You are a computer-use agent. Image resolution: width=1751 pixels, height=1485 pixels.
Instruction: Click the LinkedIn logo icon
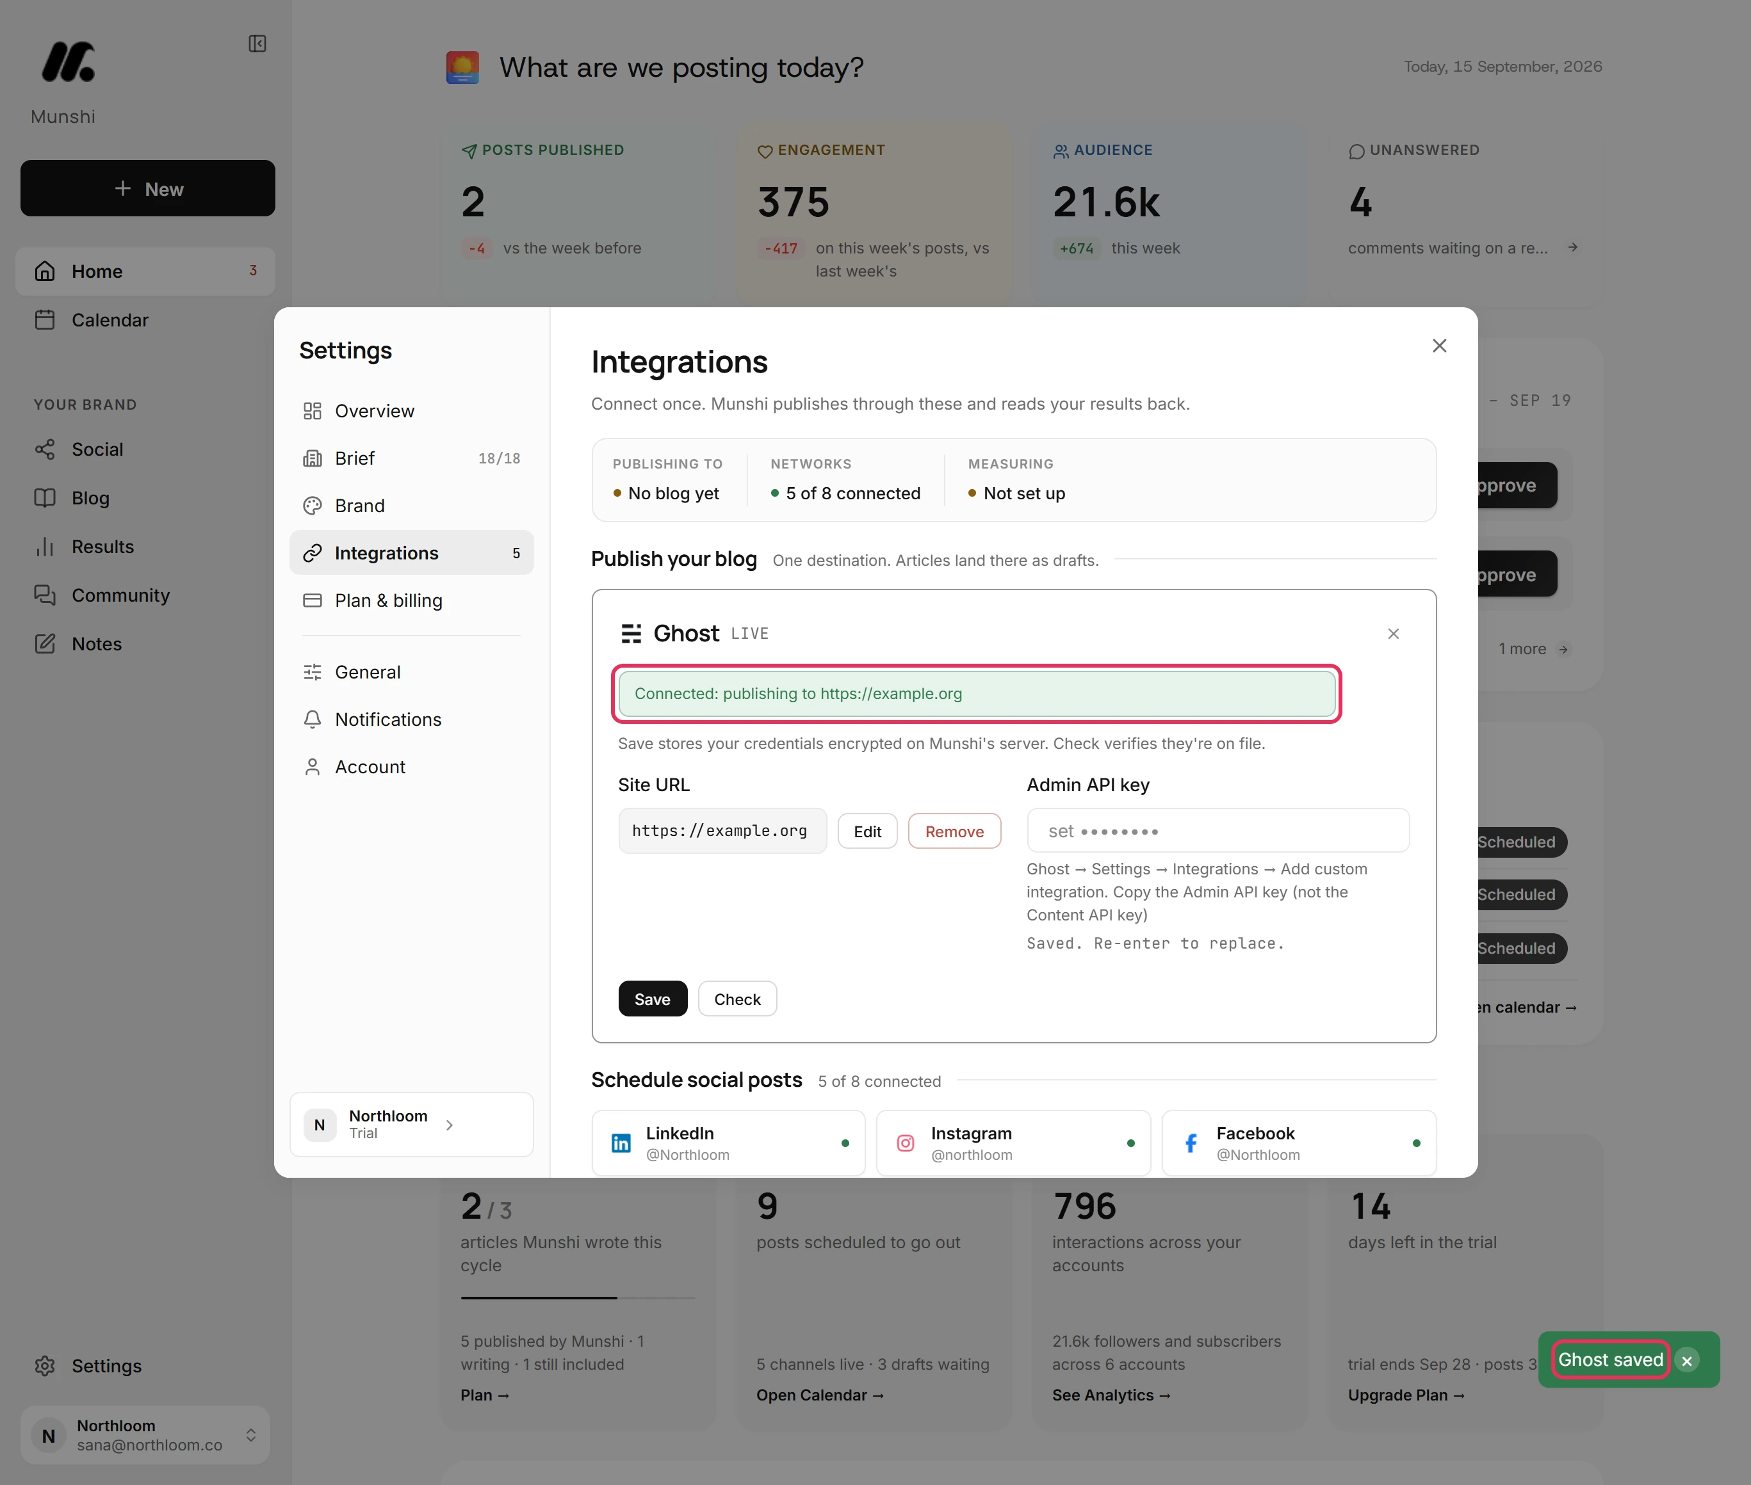click(621, 1143)
